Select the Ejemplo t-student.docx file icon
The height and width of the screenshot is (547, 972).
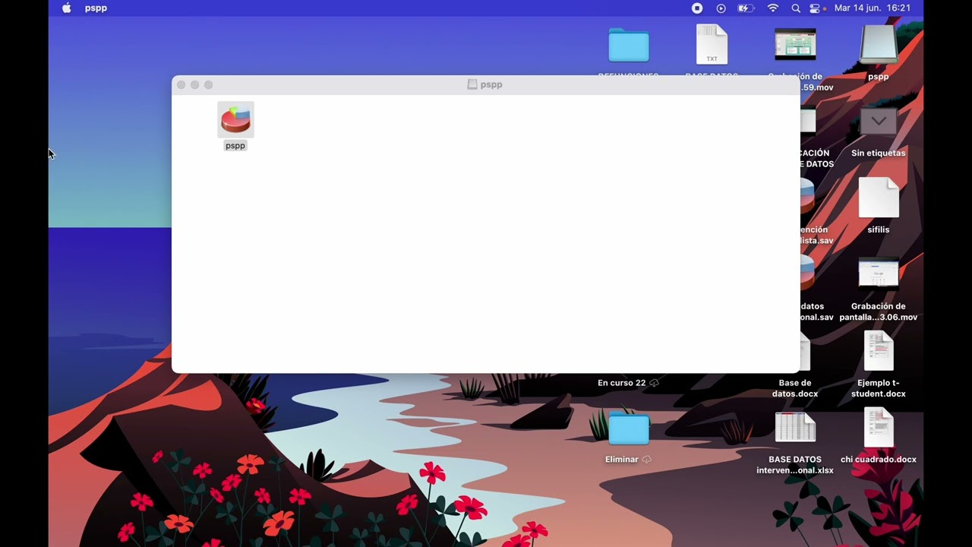click(879, 351)
